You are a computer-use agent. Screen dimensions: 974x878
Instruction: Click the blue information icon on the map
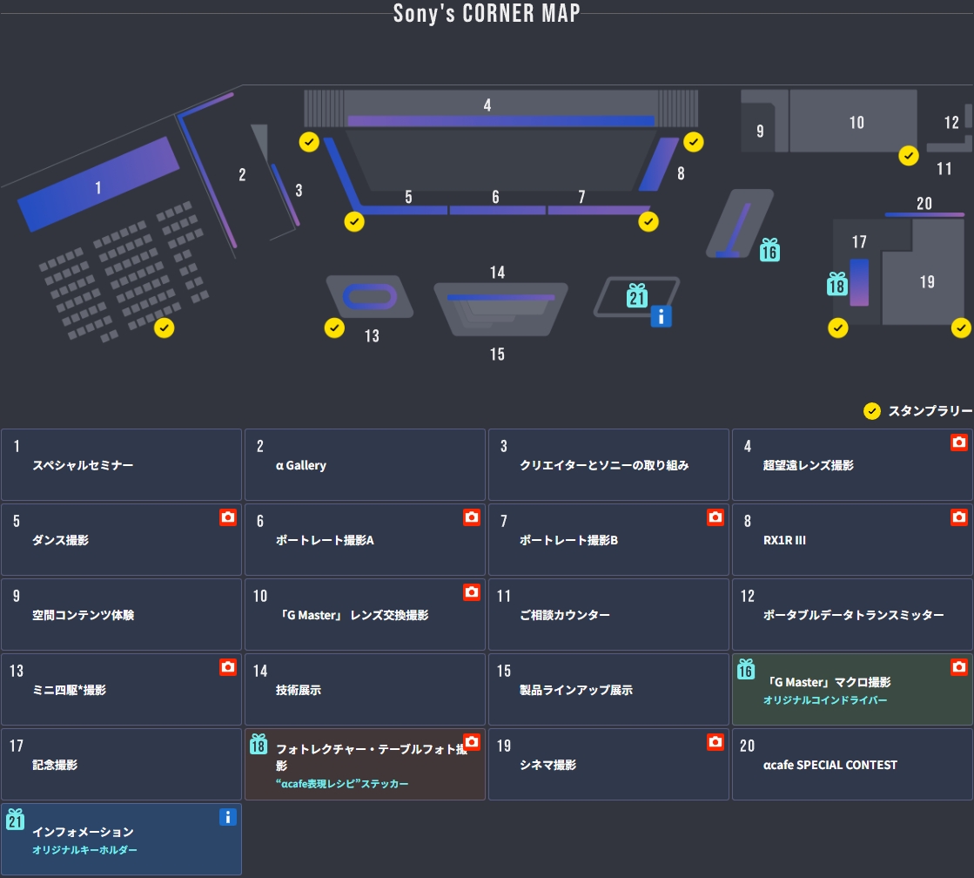pos(661,316)
